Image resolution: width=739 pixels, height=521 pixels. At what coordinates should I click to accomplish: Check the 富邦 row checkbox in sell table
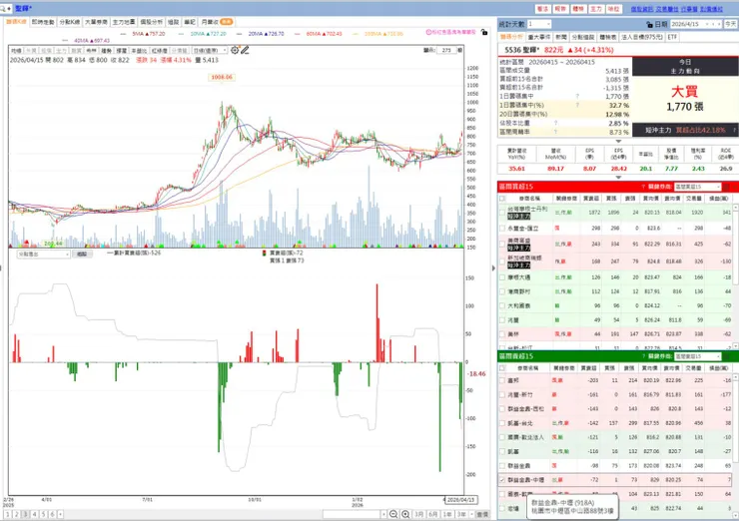[502, 380]
